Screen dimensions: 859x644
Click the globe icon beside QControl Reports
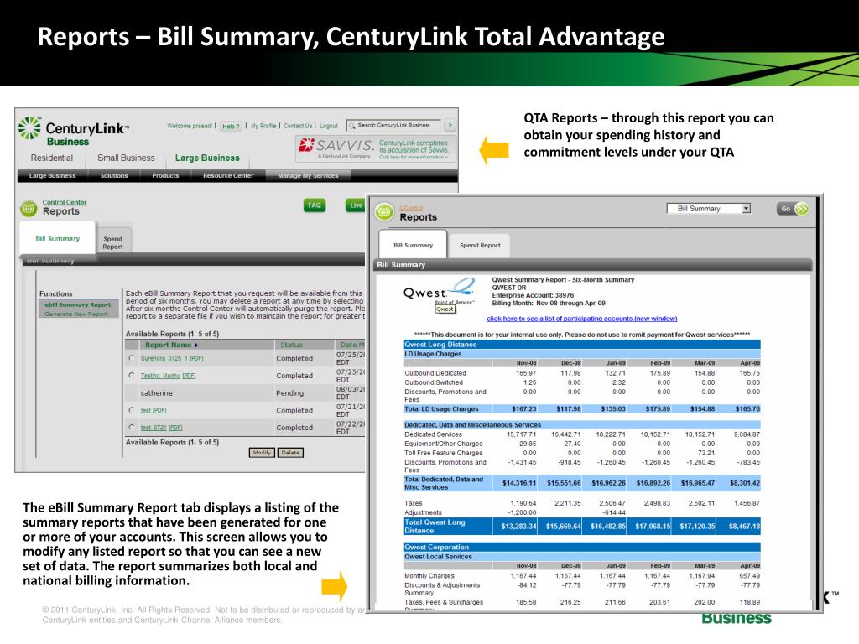pyautogui.click(x=384, y=212)
